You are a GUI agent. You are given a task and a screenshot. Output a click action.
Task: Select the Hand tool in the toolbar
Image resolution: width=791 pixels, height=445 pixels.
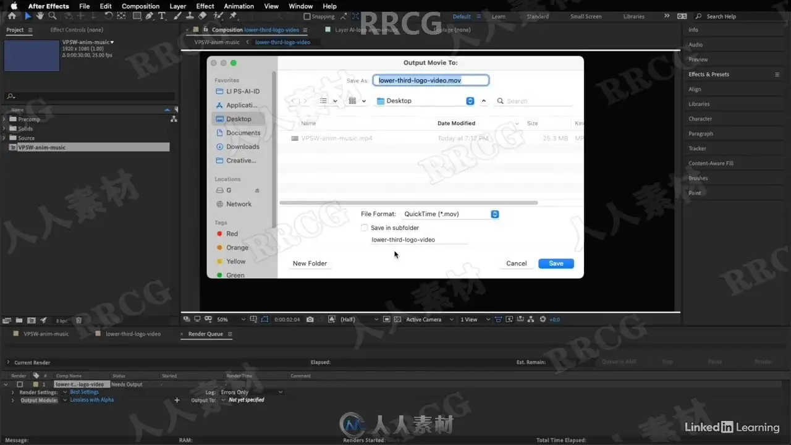pos(40,16)
